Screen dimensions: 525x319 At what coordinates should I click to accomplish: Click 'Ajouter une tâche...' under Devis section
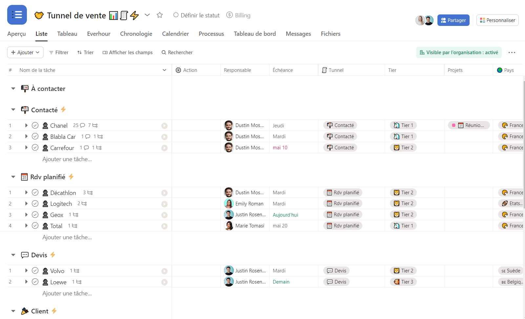click(x=67, y=293)
